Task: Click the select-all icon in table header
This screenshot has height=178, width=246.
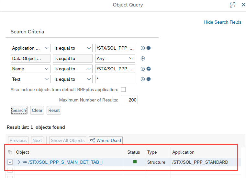Action: (10, 152)
